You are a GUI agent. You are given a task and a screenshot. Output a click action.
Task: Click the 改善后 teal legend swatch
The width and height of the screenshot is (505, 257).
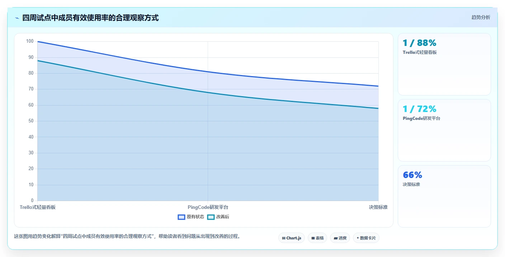click(x=211, y=217)
